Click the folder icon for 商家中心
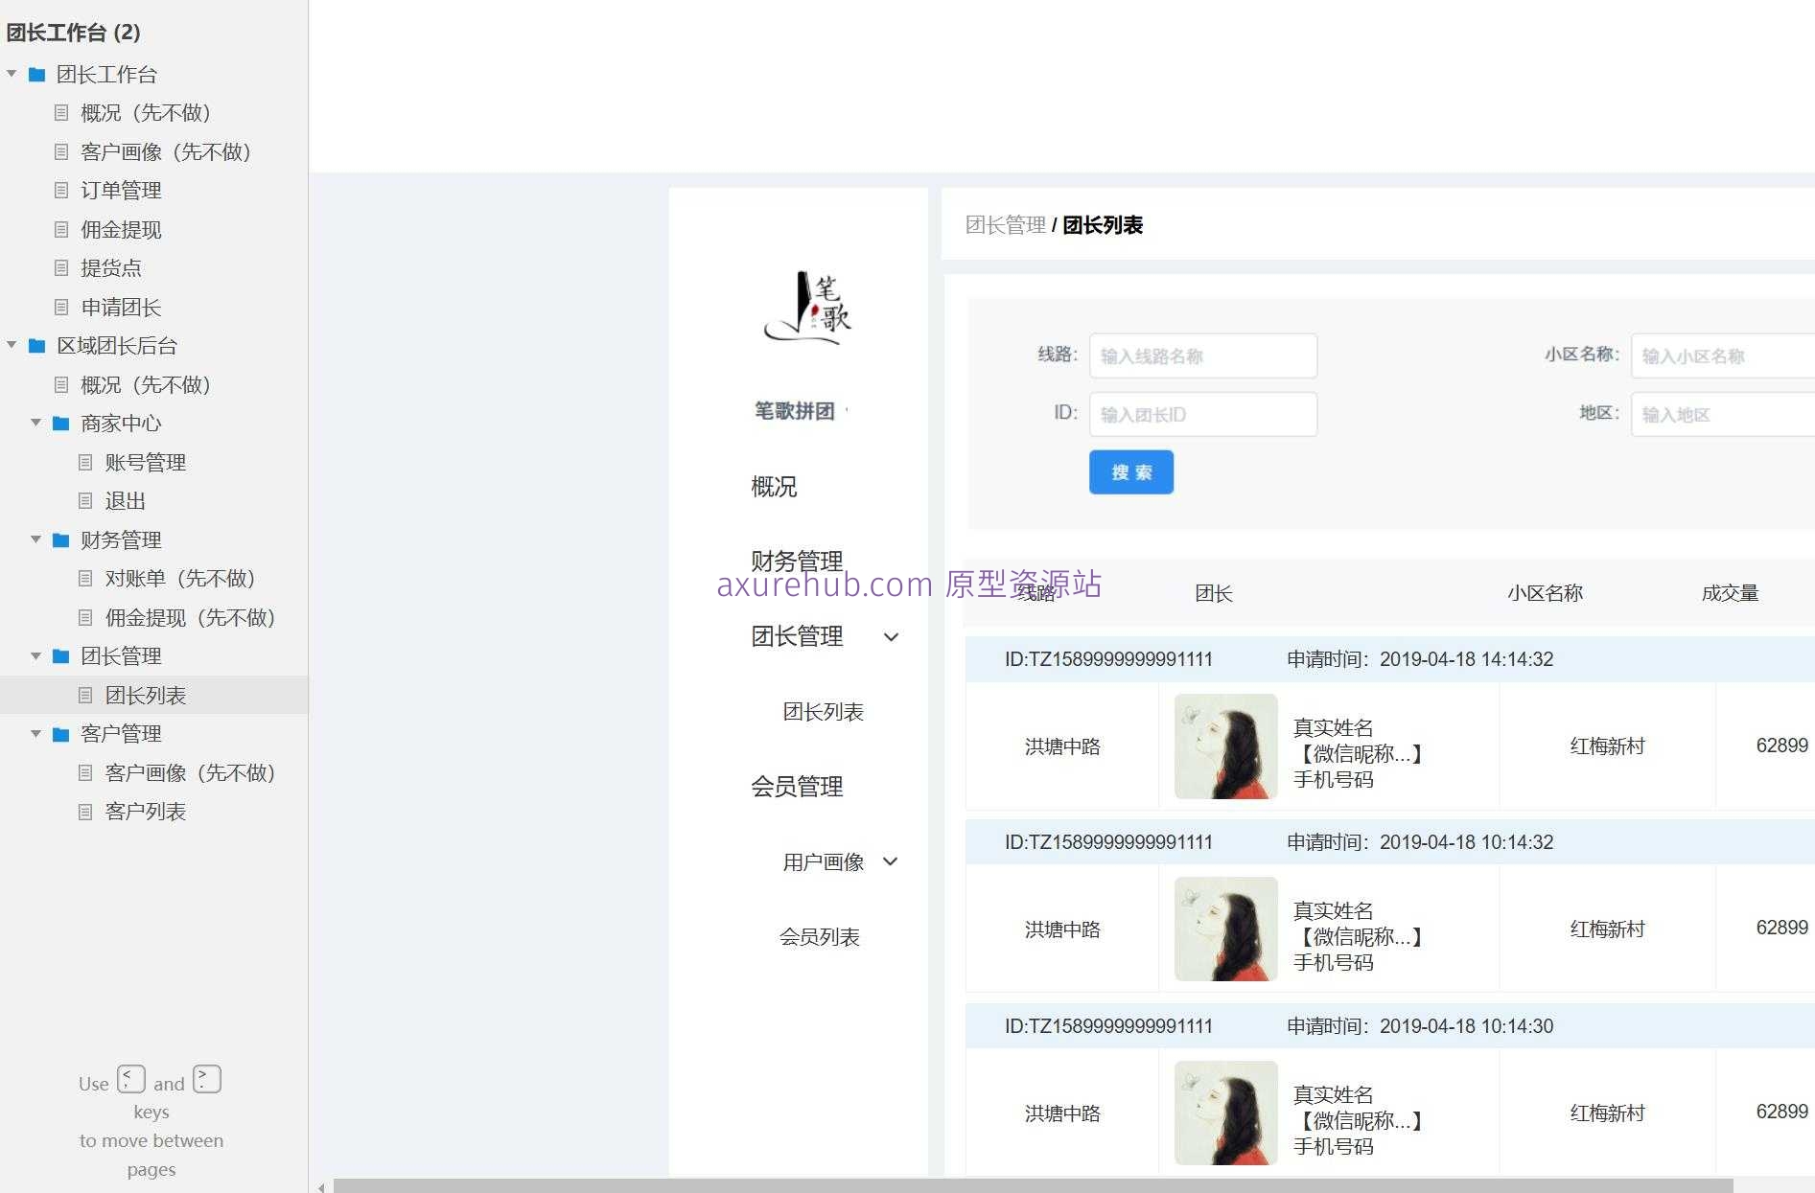Image resolution: width=1815 pixels, height=1193 pixels. point(59,423)
